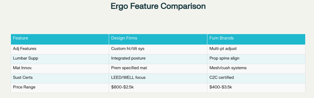The height and width of the screenshot is (98, 314).
Task: Select the LEED/WELL focus cell
Action: (x=158, y=78)
